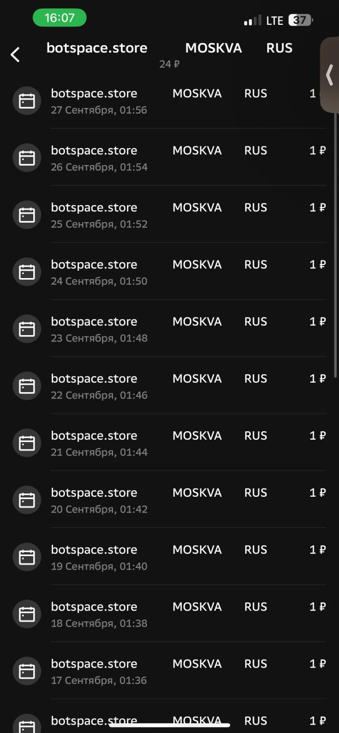Tap calendar icon for 23 Сентября transaction

(x=27, y=329)
